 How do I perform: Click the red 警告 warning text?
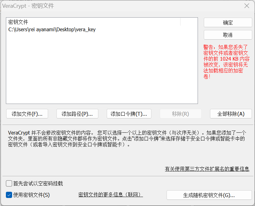coord(226,62)
